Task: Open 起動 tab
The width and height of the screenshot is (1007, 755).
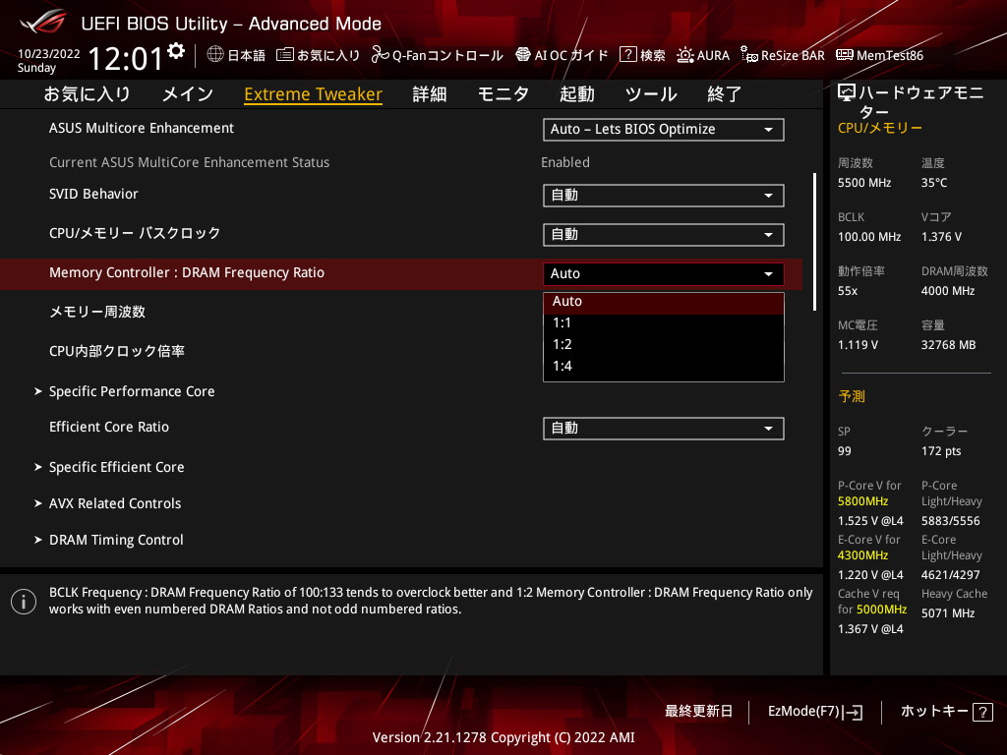Action: 576,94
